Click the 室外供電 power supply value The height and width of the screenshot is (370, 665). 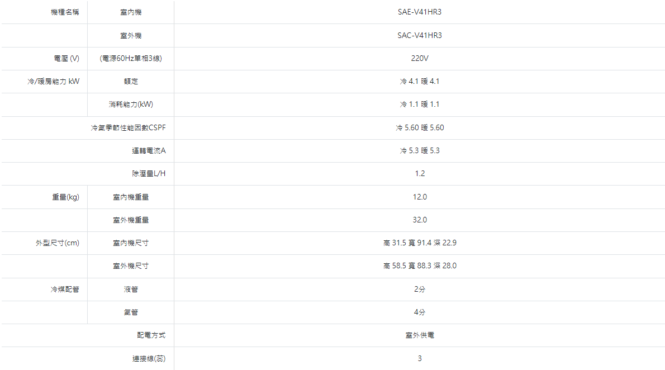click(x=420, y=335)
